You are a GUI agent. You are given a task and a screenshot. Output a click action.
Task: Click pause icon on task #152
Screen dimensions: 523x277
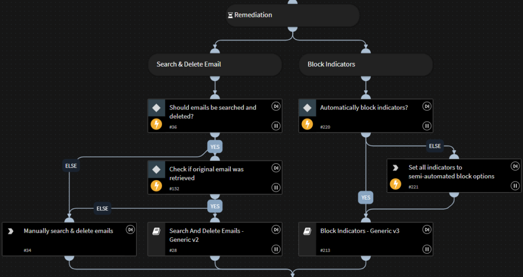[x=276, y=187]
